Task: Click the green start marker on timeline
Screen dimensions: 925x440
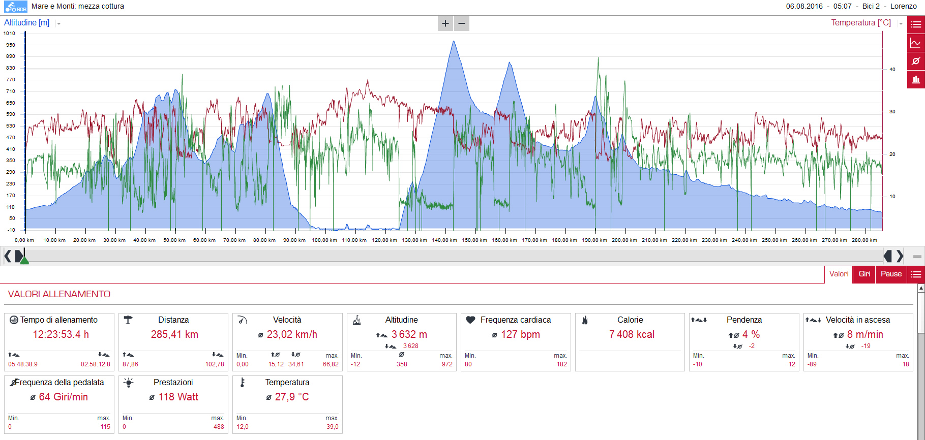Action: (24, 260)
